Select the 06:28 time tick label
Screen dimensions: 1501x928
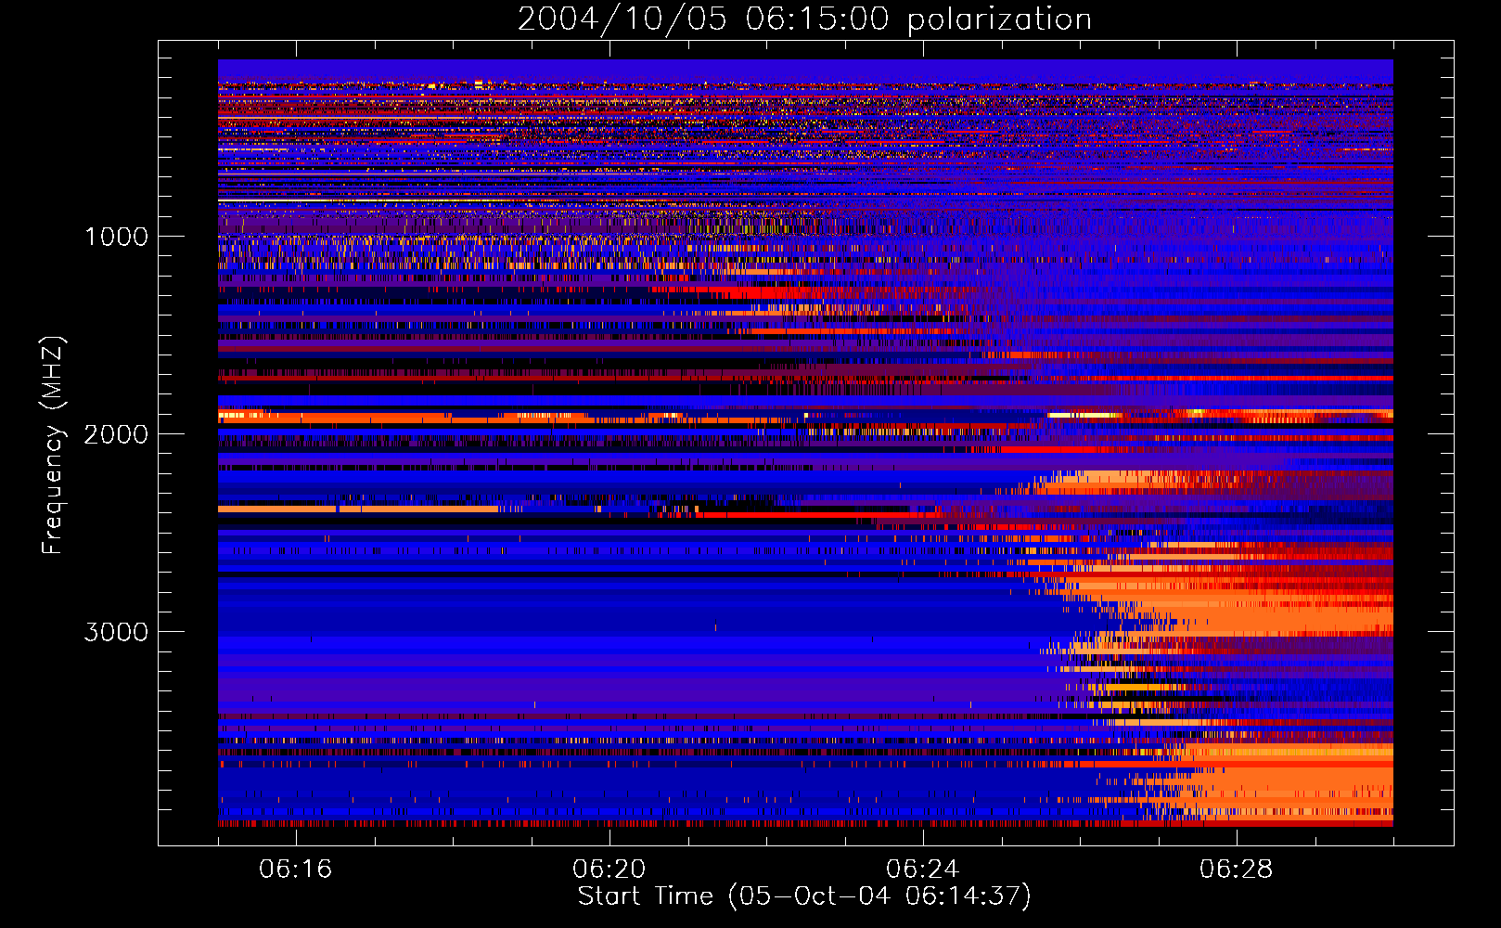coord(1236,870)
